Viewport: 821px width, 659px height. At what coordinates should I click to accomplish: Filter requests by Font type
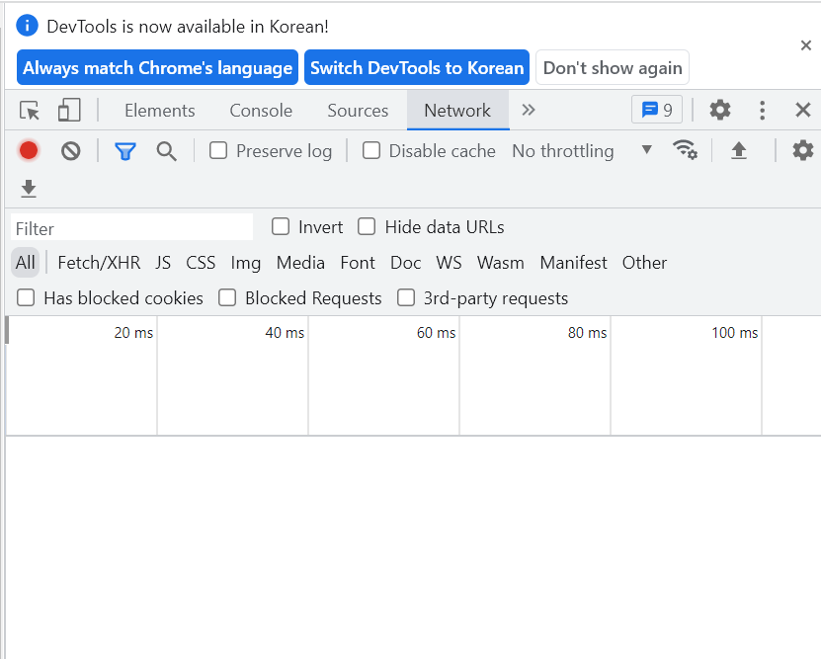[x=358, y=262]
